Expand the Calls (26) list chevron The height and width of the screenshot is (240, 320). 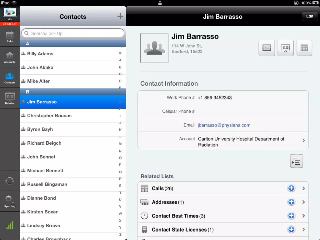[303, 188]
